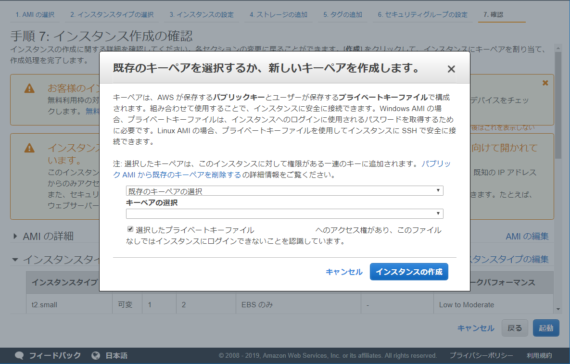Open the プライバシーポリシー link
Viewport: 570px width, 364px height.
(x=481, y=356)
